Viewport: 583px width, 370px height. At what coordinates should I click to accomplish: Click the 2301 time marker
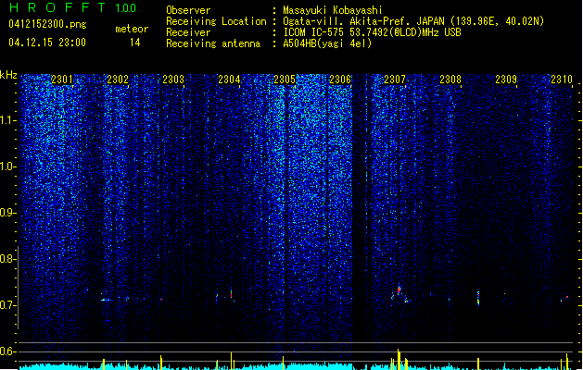(62, 80)
